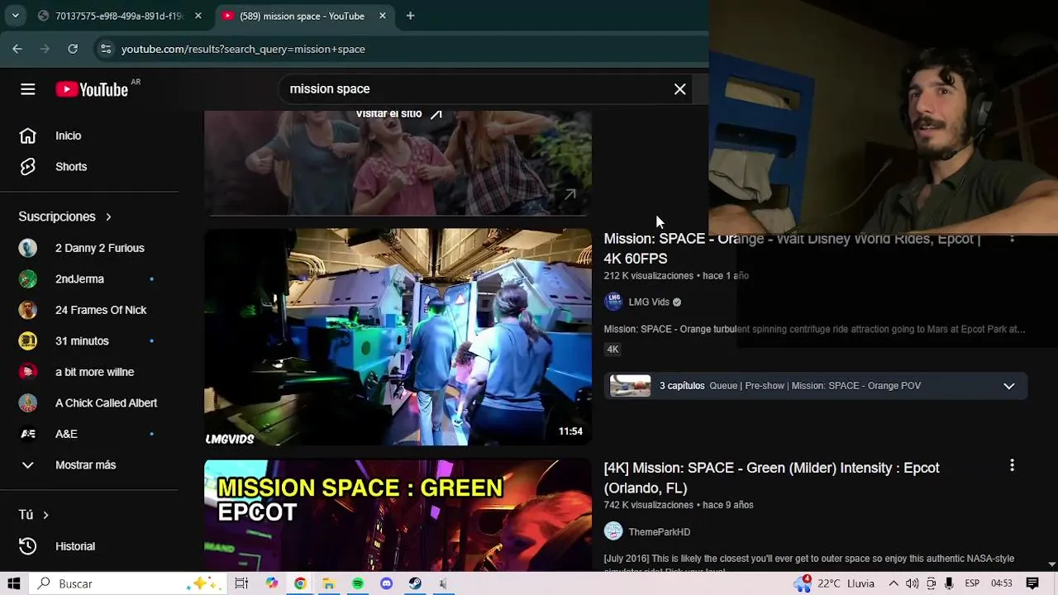Open Discord from the taskbar
Screen dimensions: 1058x595
(386, 583)
